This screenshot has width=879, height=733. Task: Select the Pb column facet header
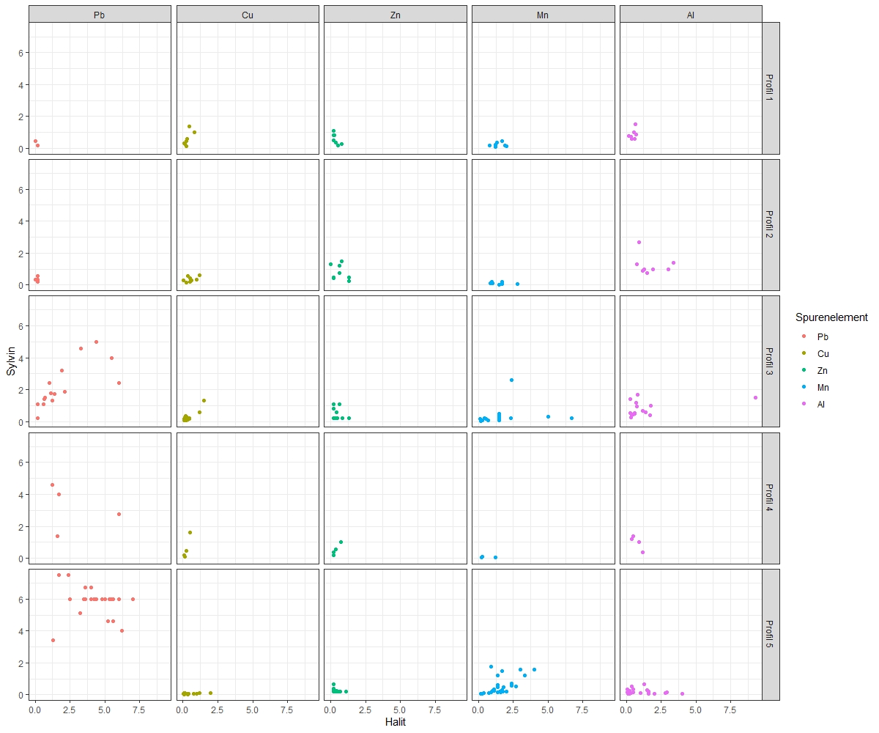click(x=100, y=14)
